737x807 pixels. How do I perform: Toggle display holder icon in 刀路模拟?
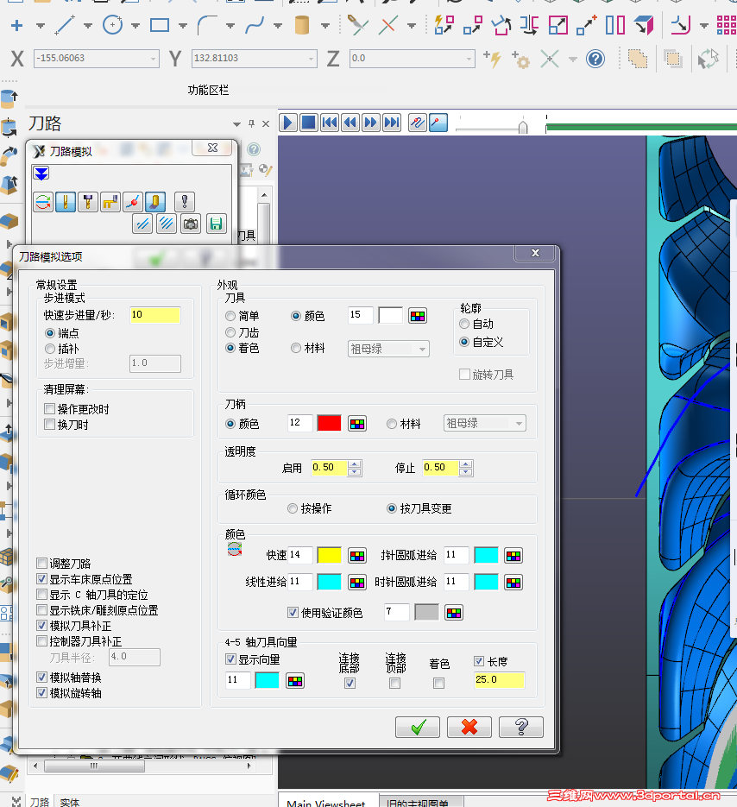(x=88, y=202)
